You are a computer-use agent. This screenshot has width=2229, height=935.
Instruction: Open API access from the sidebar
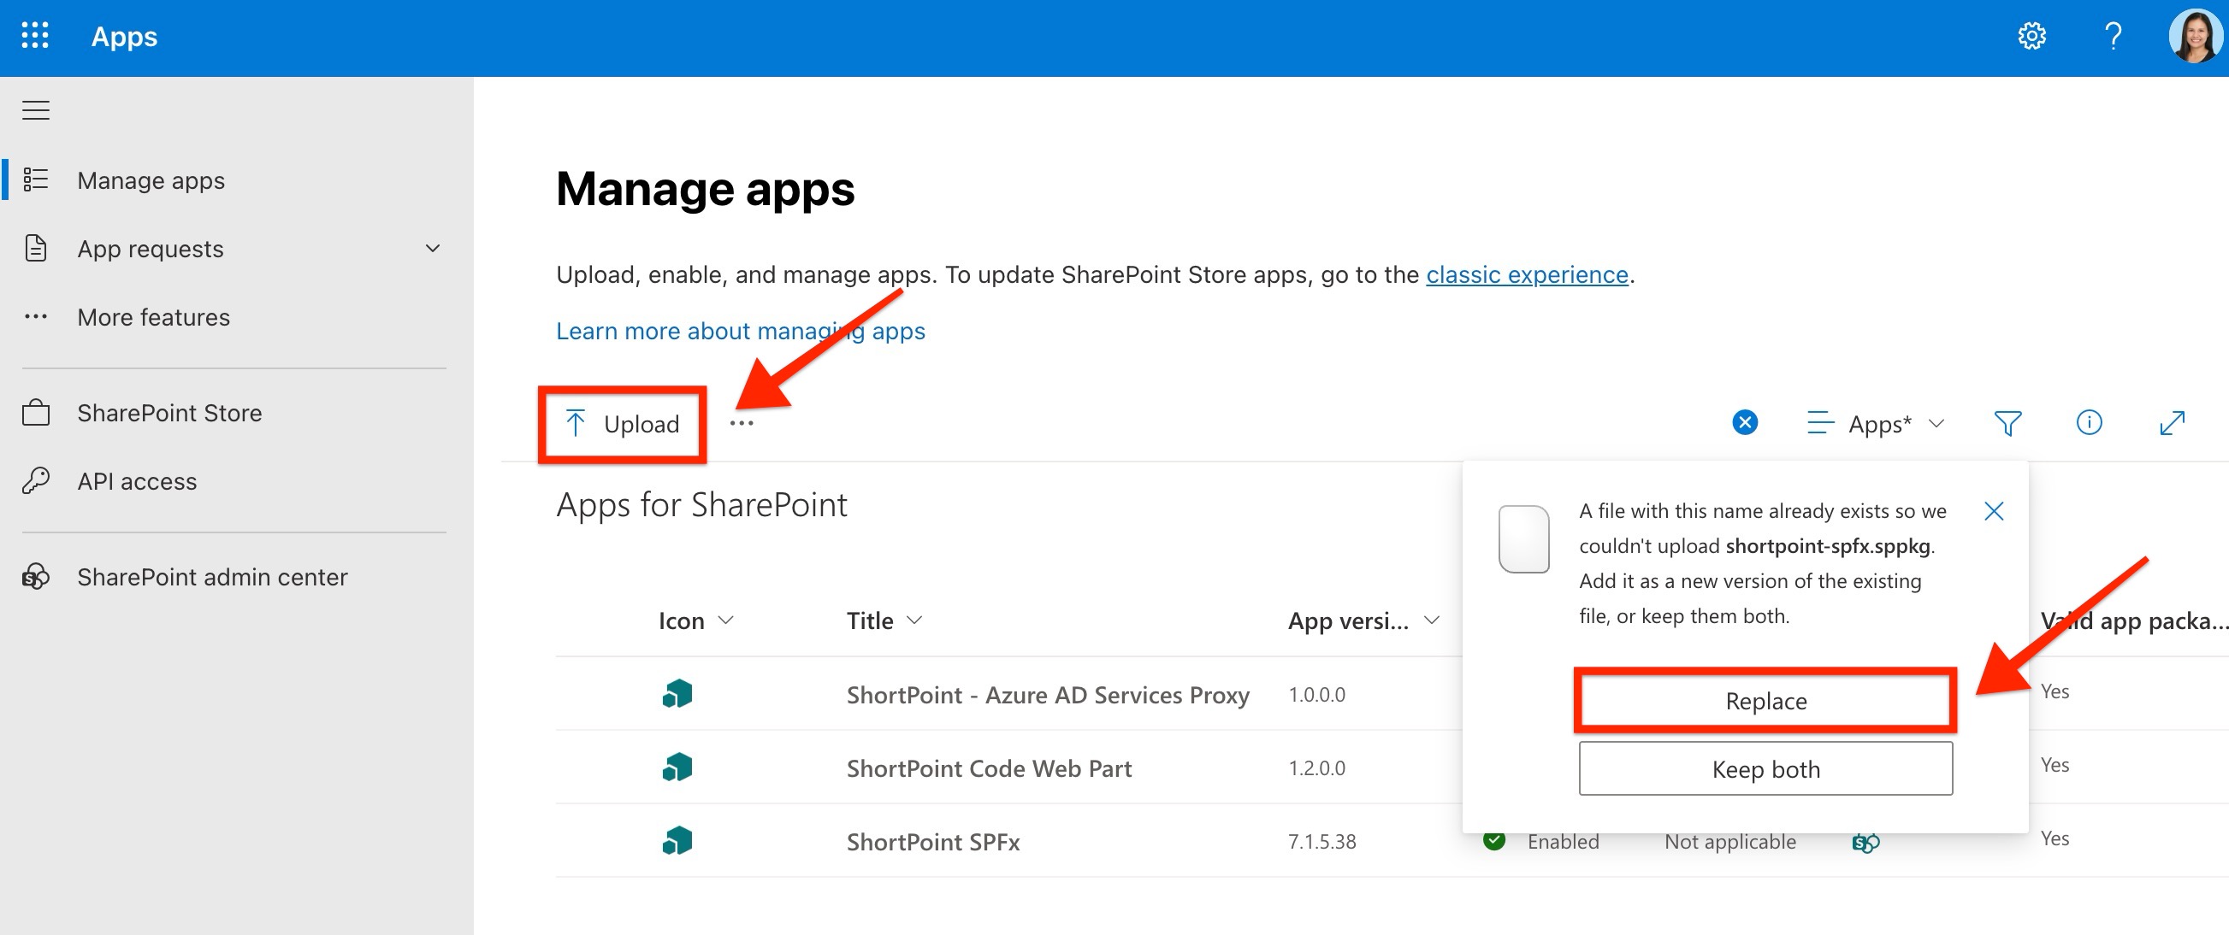point(136,481)
